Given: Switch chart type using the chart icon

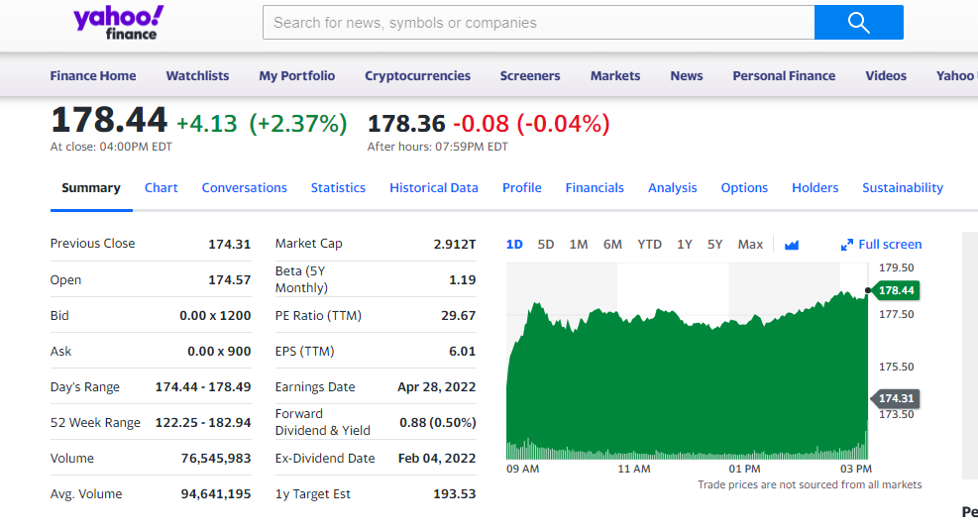Looking at the screenshot, I should [x=792, y=245].
